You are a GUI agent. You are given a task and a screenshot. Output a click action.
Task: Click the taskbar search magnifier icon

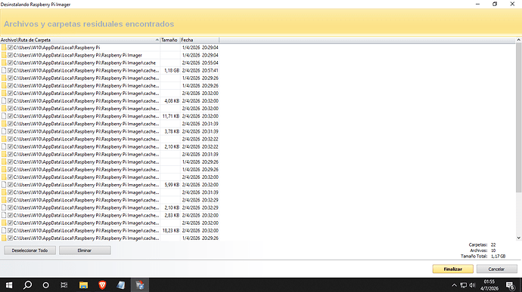[28, 285]
